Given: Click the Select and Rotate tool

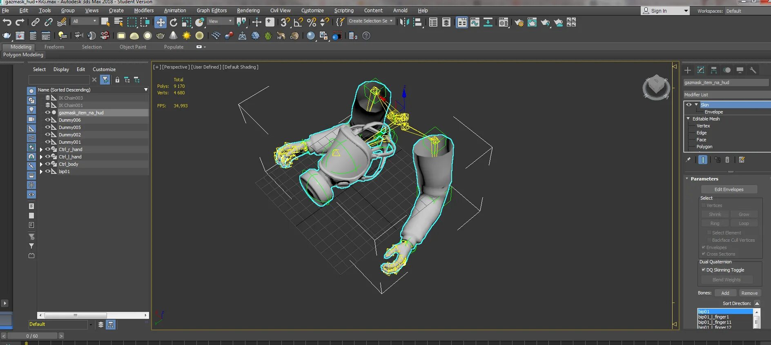Looking at the screenshot, I should click(174, 22).
